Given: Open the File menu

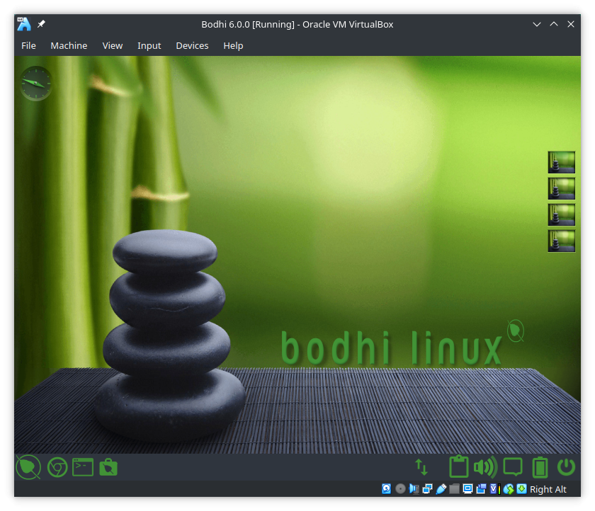Looking at the screenshot, I should (x=28, y=45).
